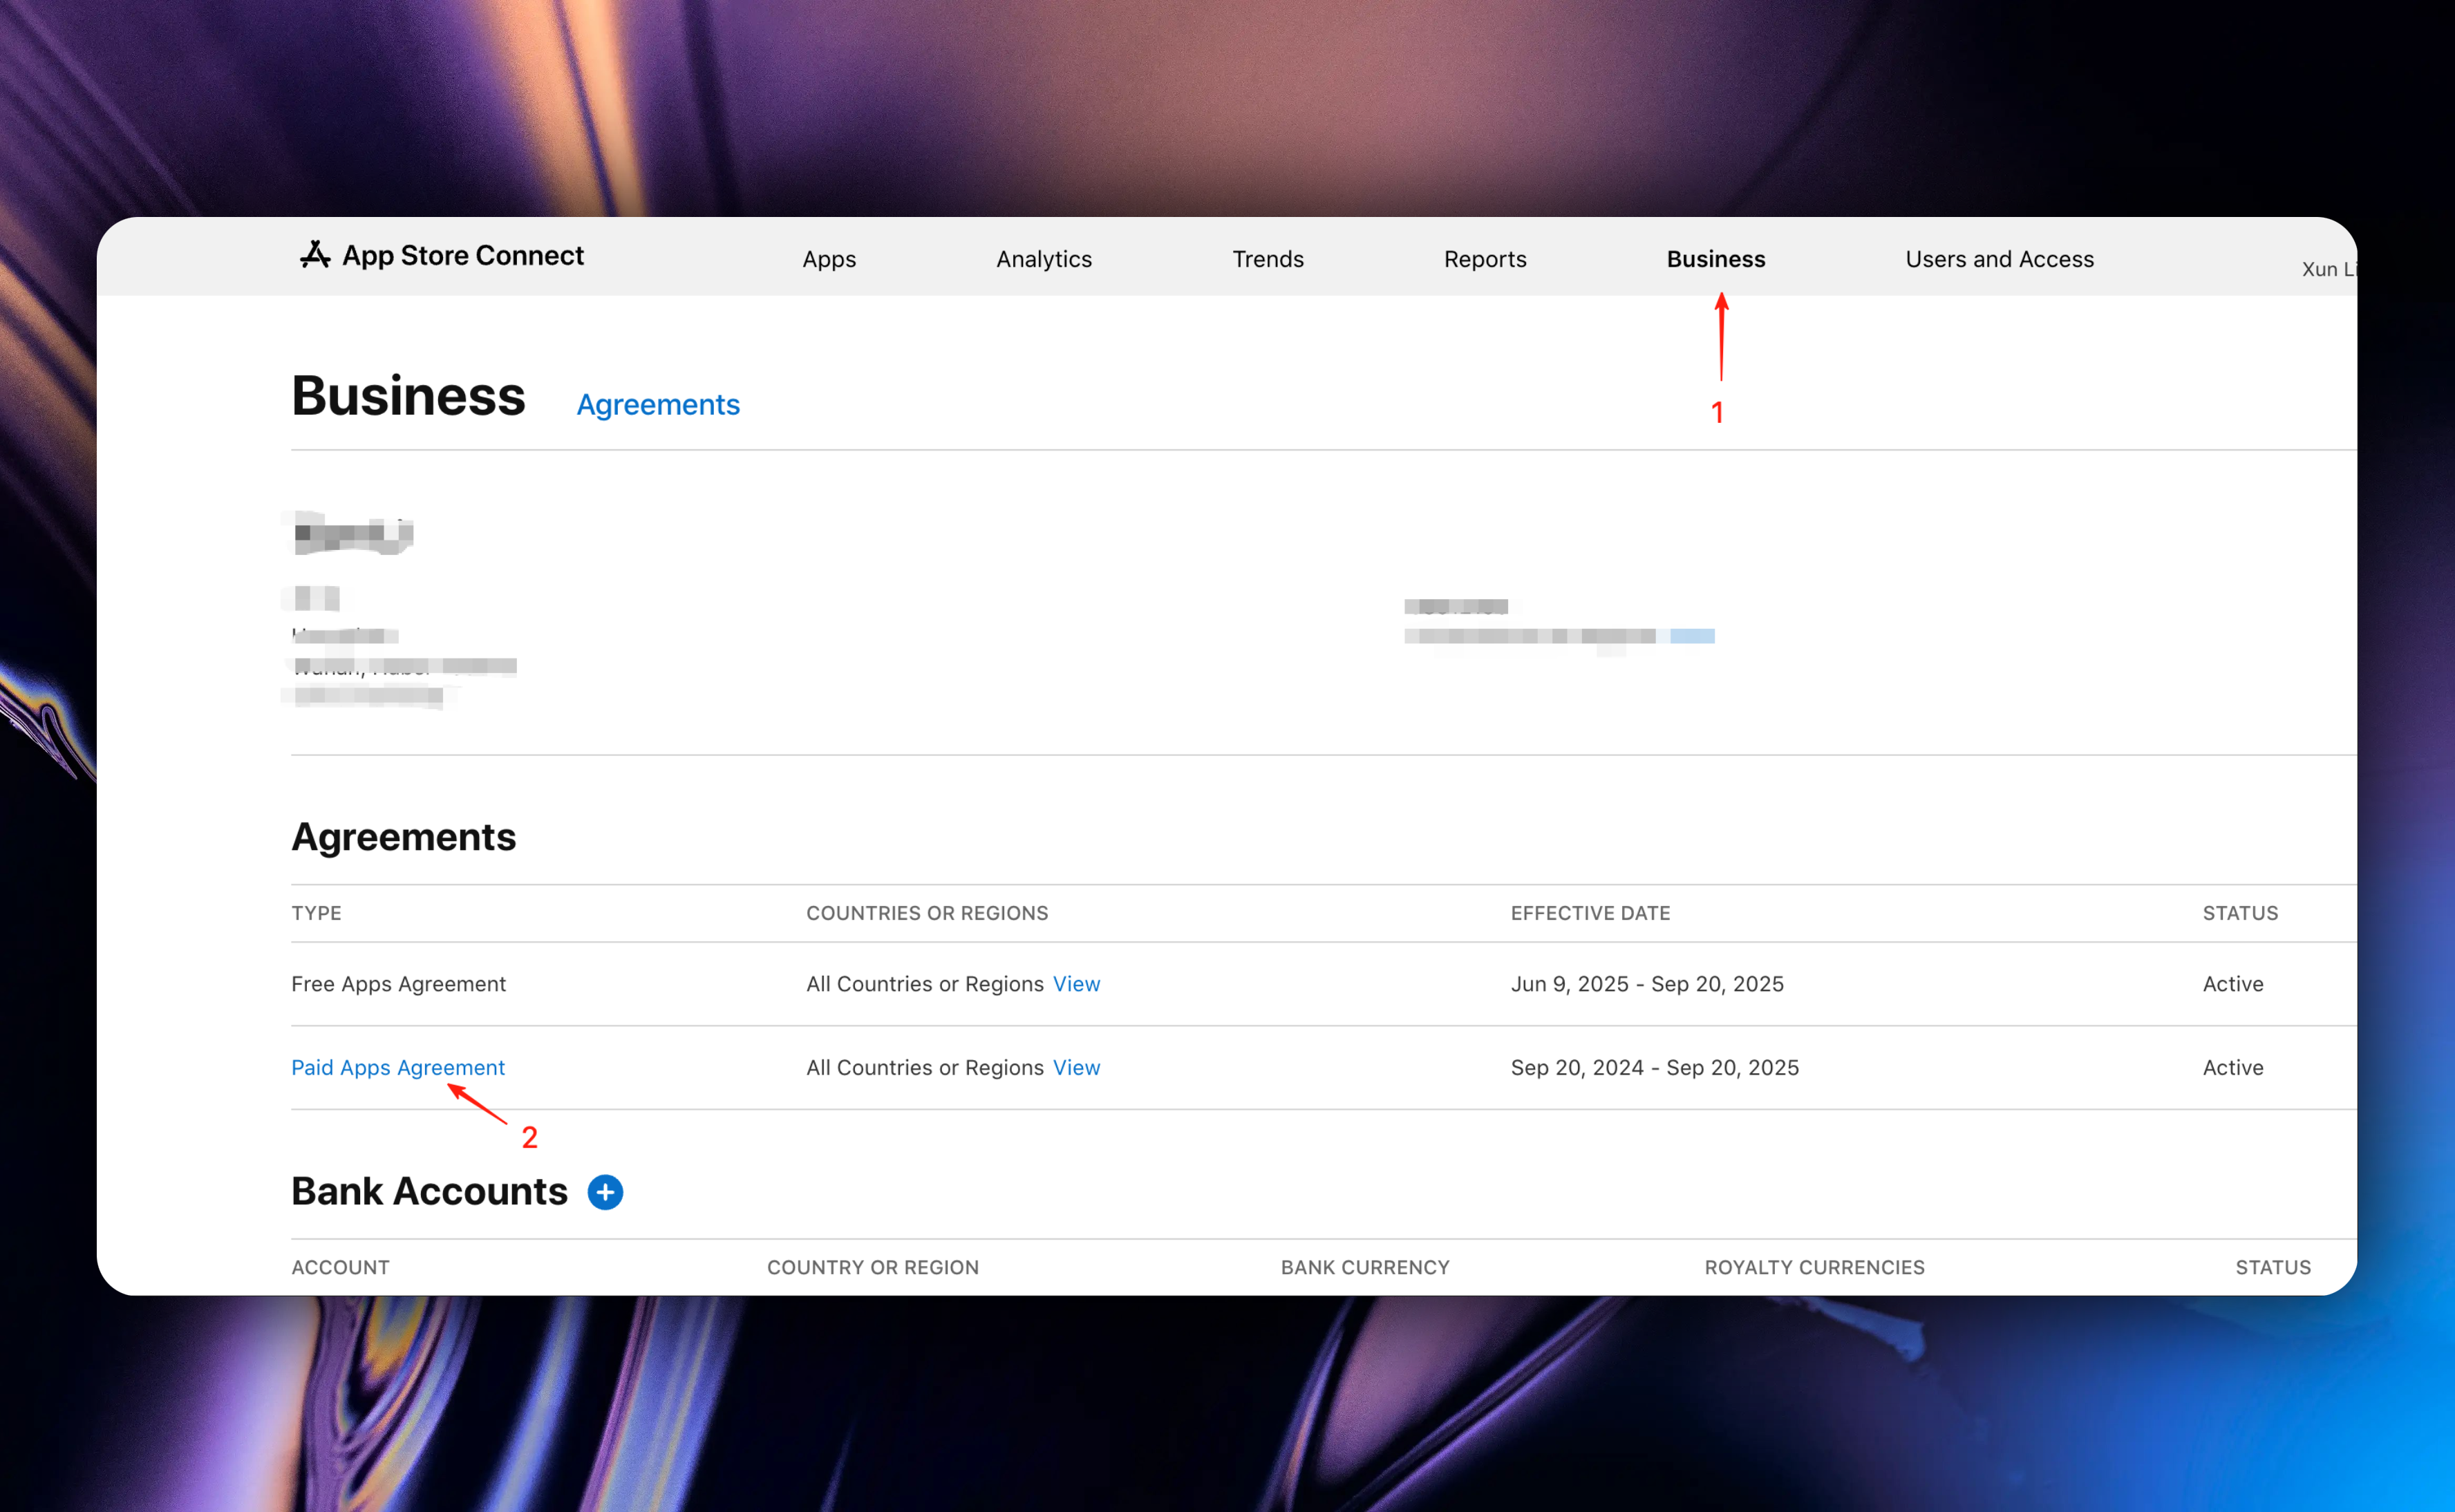Click the blurred blue link beside contact info
This screenshot has width=2455, height=1512.
(1692, 636)
